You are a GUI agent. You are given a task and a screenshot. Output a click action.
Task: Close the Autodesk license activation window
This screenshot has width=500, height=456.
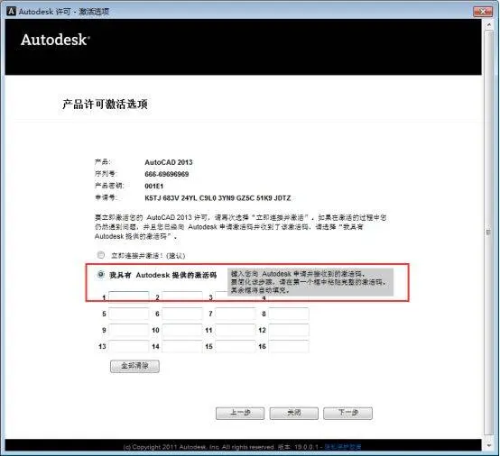tap(483, 12)
